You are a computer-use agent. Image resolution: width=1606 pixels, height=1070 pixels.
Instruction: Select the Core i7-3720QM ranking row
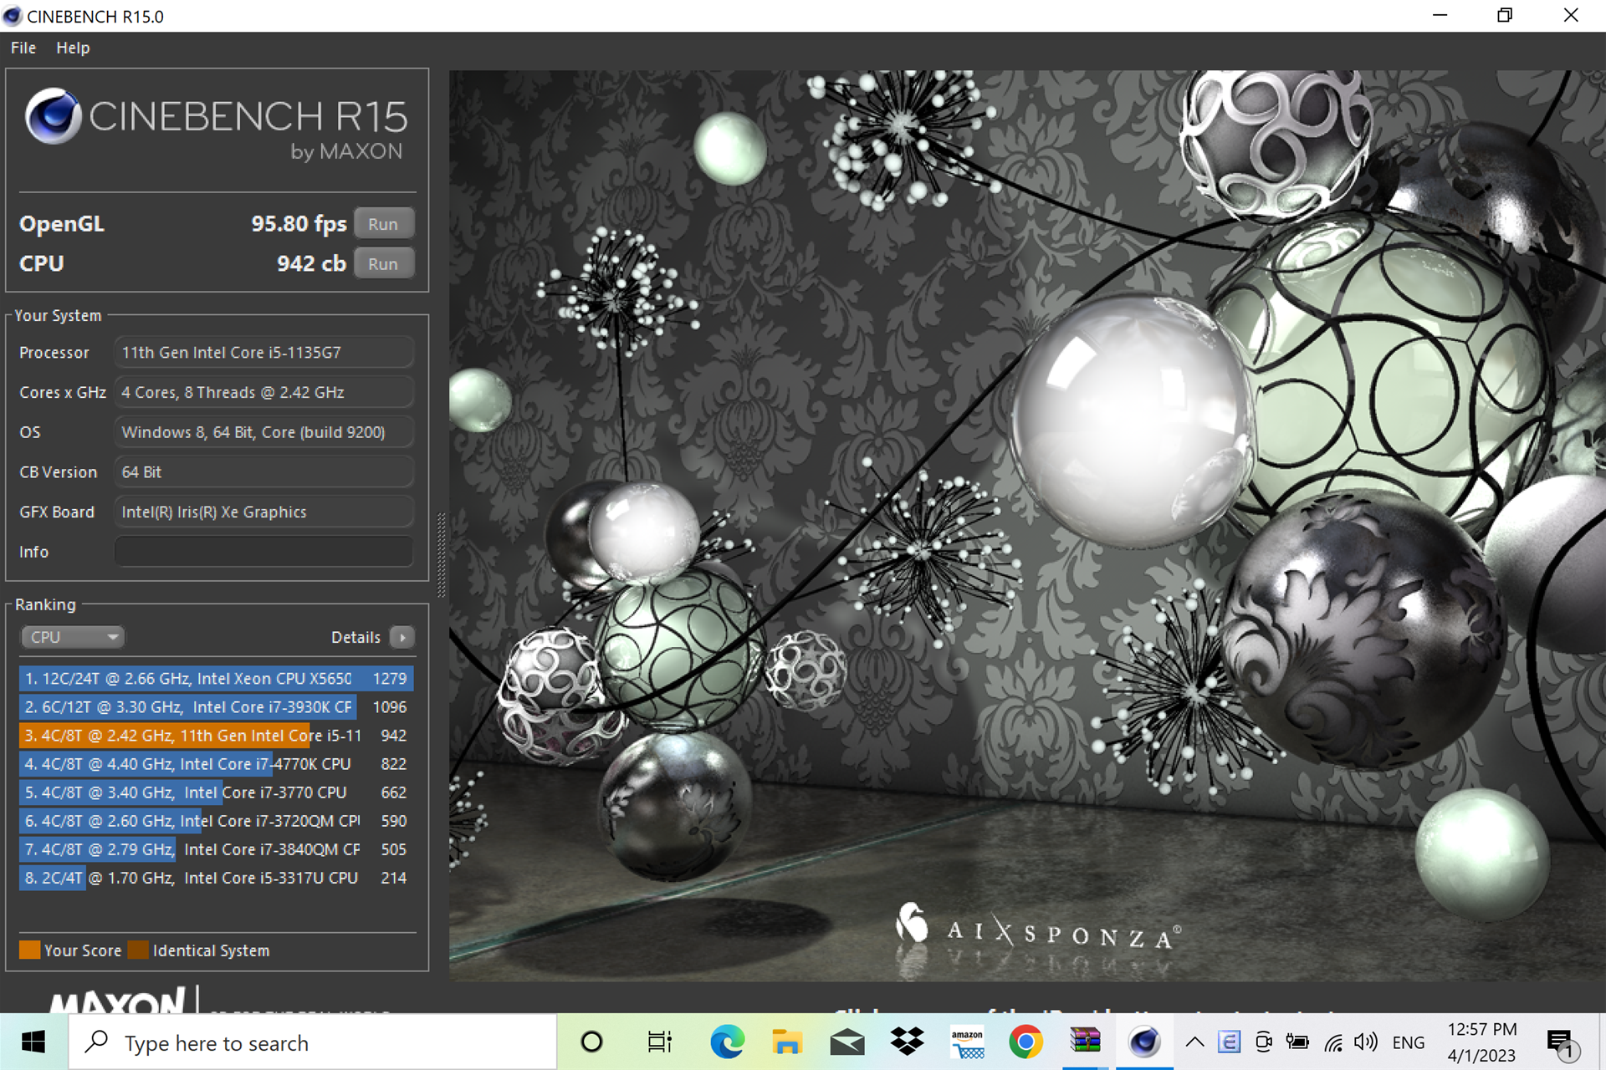coord(217,821)
